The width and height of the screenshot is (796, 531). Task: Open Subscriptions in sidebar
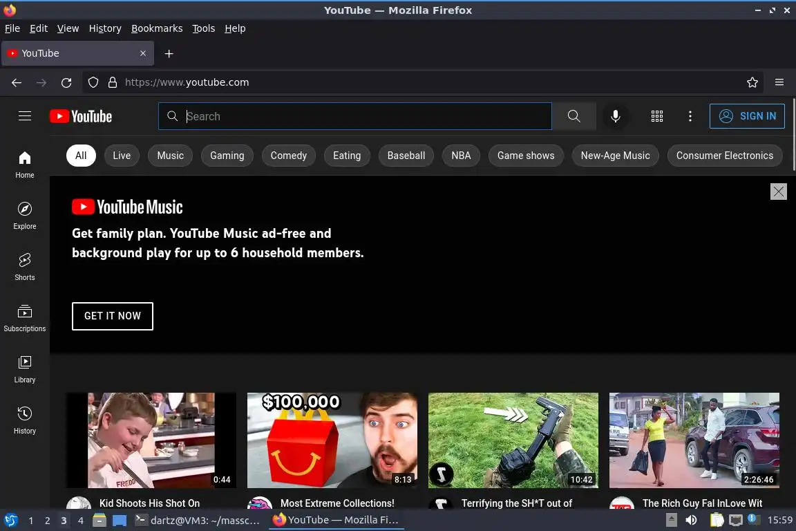pos(24,319)
